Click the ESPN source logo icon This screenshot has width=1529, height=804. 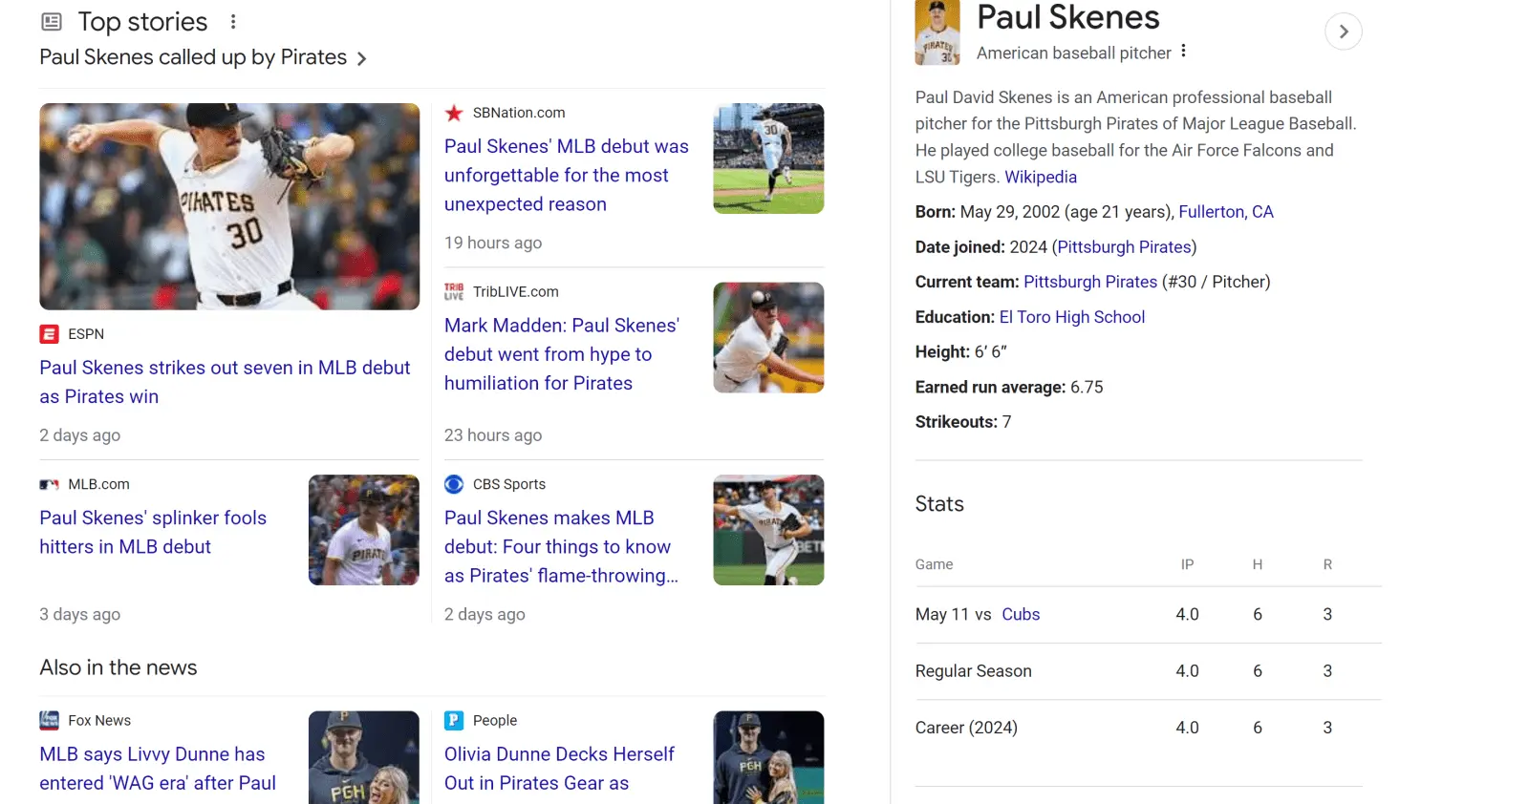click(x=49, y=334)
